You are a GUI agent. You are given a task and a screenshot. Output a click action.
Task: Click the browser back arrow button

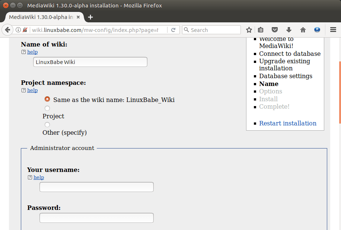pyautogui.click(x=7, y=30)
